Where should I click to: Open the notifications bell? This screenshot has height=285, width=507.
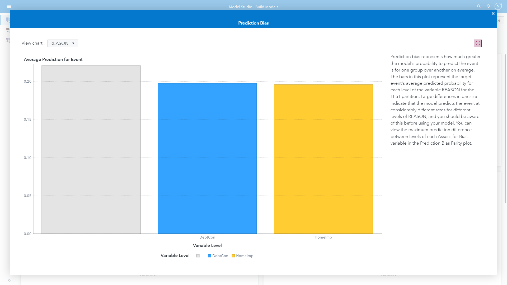pos(488,6)
